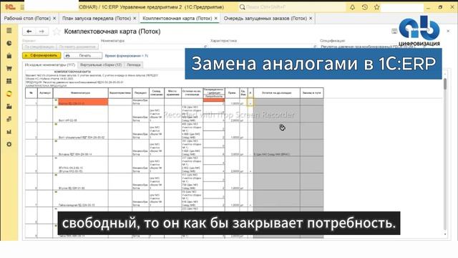The image size is (458, 258).
Task: Add Комплектовочная карта to favorites star
Action: 57,32
